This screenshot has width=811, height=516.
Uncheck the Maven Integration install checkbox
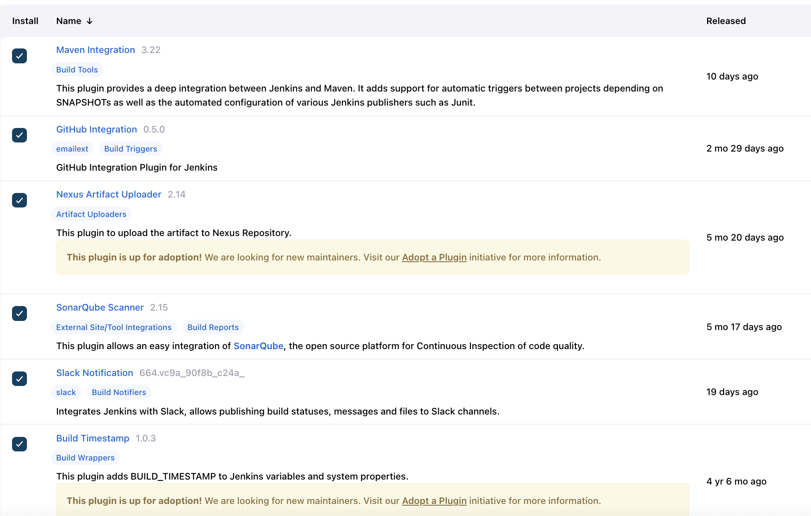click(19, 56)
